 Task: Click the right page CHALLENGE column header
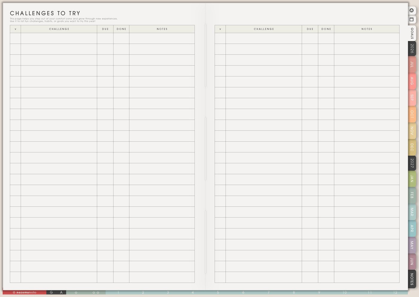pyautogui.click(x=264, y=29)
